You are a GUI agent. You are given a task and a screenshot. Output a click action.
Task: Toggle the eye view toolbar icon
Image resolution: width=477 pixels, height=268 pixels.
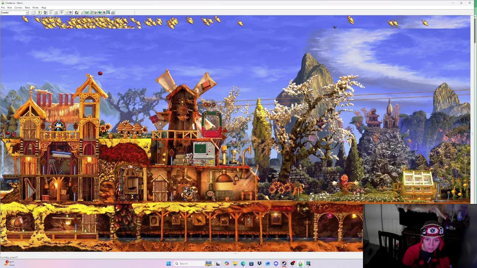[70, 13]
